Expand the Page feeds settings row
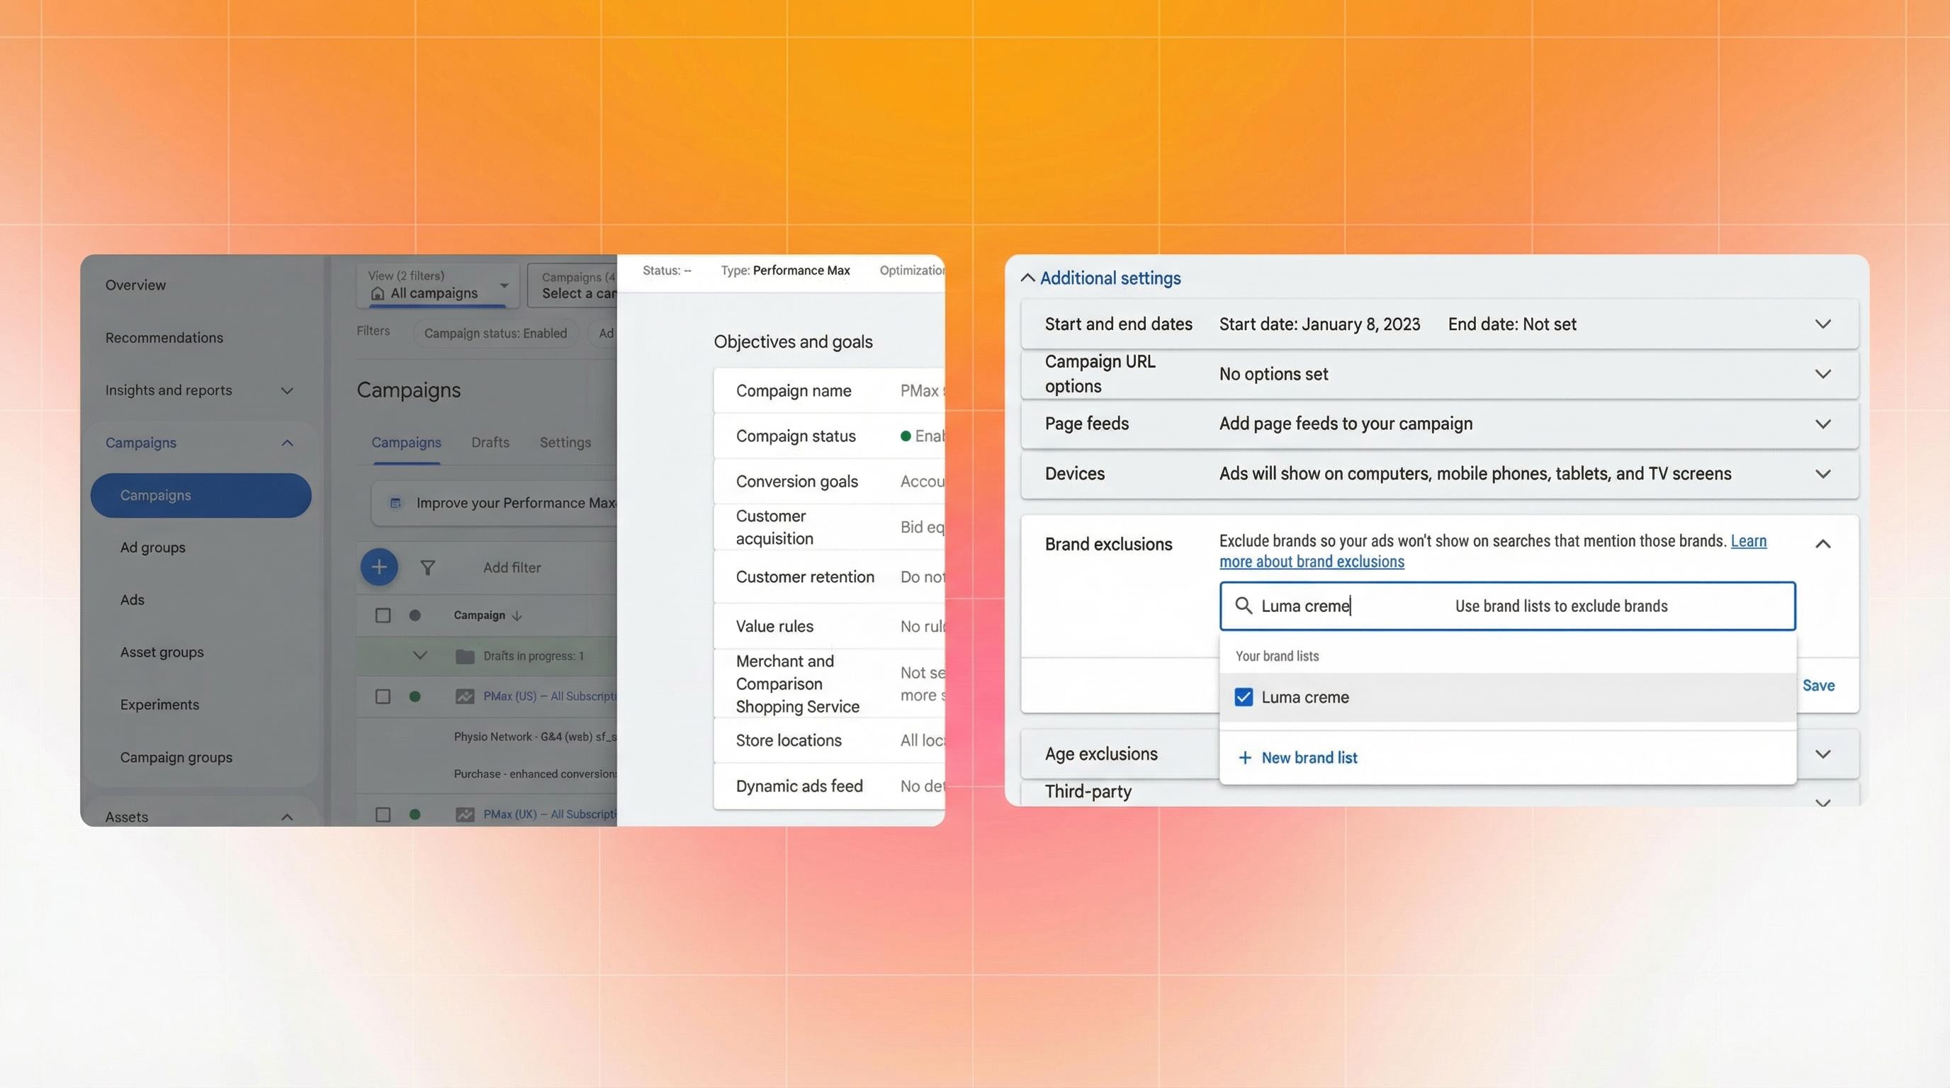The image size is (1950, 1088). click(x=1824, y=424)
